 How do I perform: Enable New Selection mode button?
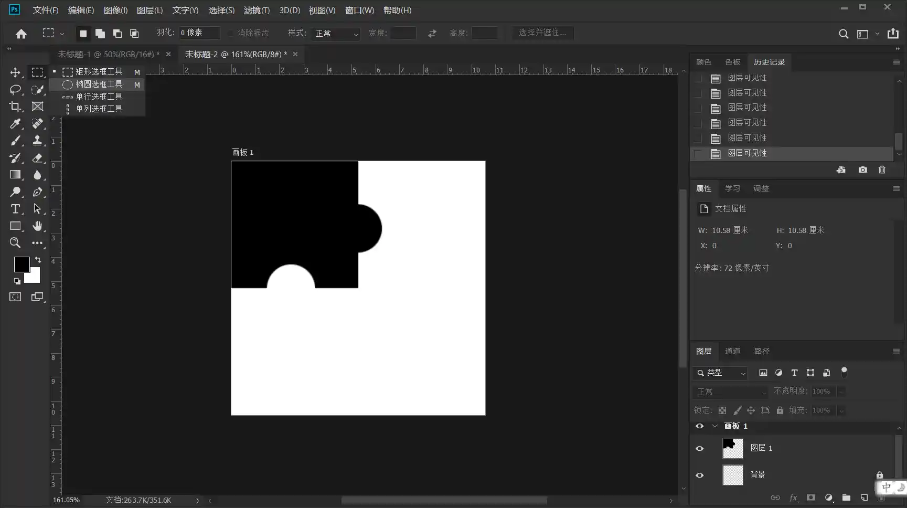click(x=83, y=34)
